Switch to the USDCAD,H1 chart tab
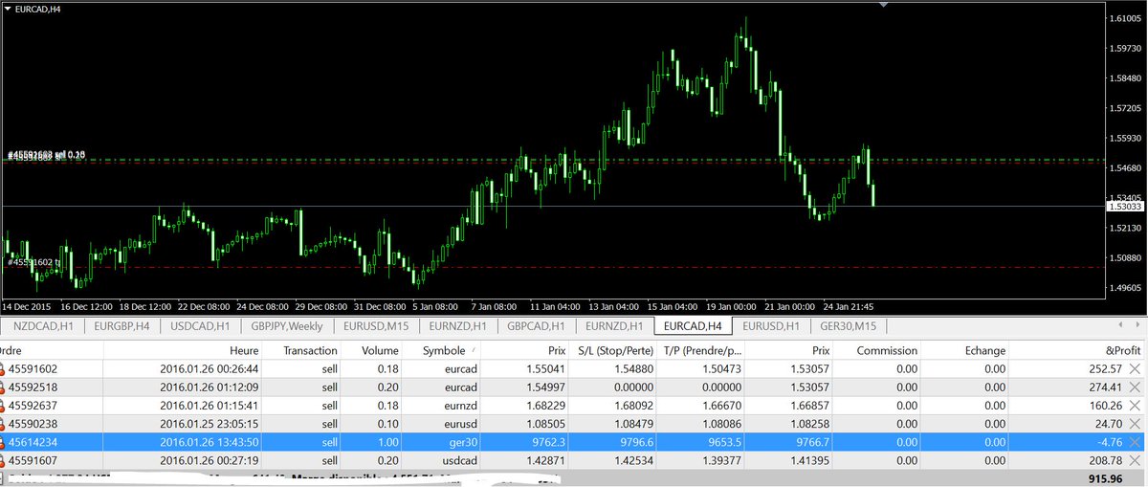 [x=201, y=326]
